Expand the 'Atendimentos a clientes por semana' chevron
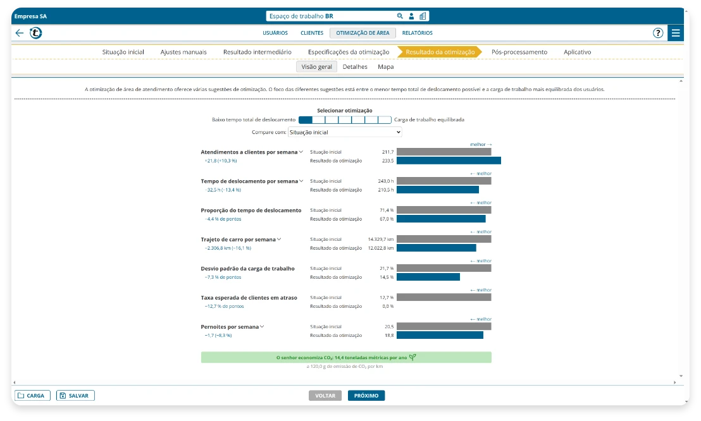Viewport: 701px width, 421px height. click(x=301, y=152)
